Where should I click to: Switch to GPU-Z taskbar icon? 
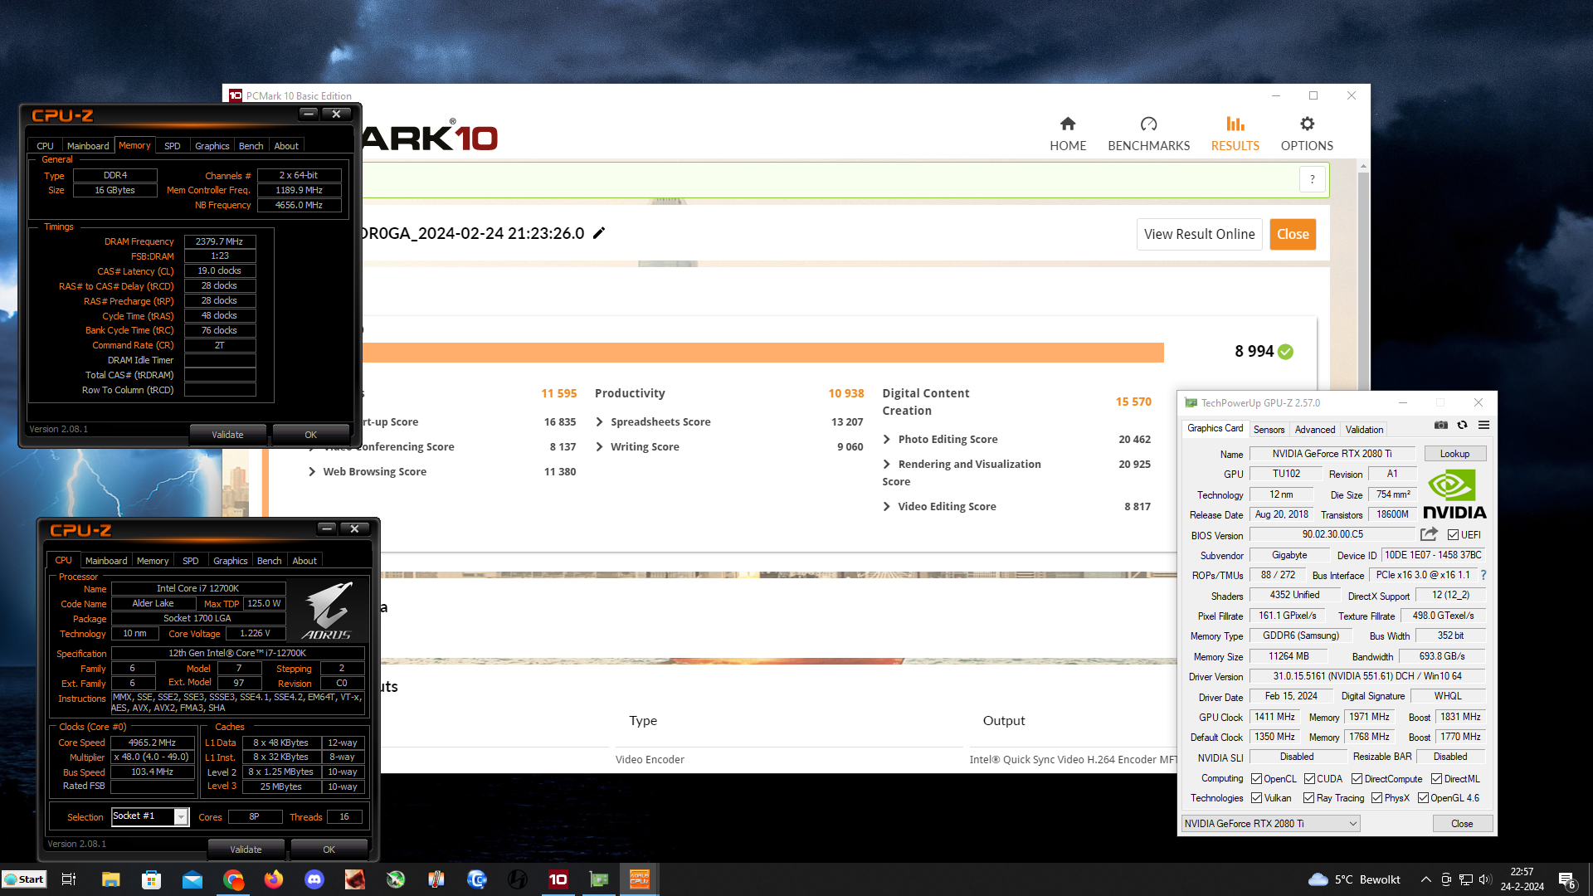(598, 879)
